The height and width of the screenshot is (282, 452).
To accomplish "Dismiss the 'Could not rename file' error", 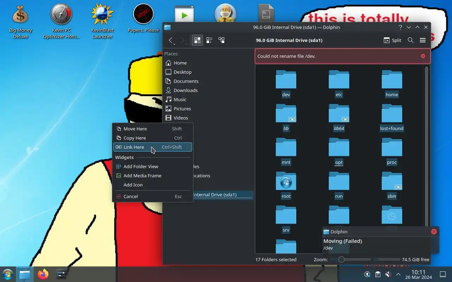I will point(423,56).
